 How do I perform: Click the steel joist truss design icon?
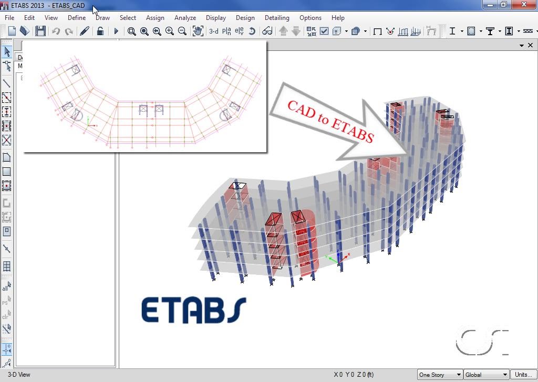(x=528, y=31)
